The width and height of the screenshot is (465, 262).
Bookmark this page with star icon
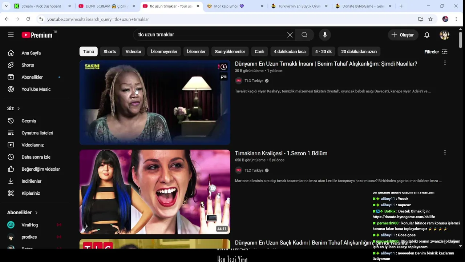coord(430,19)
